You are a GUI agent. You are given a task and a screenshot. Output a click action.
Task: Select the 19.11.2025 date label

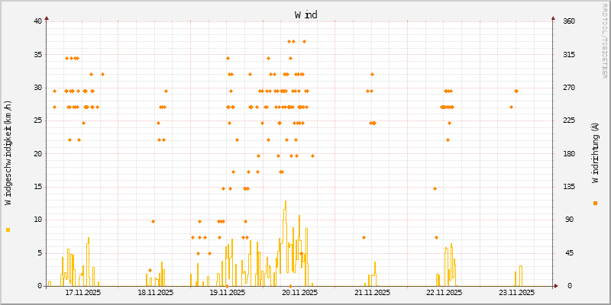click(x=227, y=292)
